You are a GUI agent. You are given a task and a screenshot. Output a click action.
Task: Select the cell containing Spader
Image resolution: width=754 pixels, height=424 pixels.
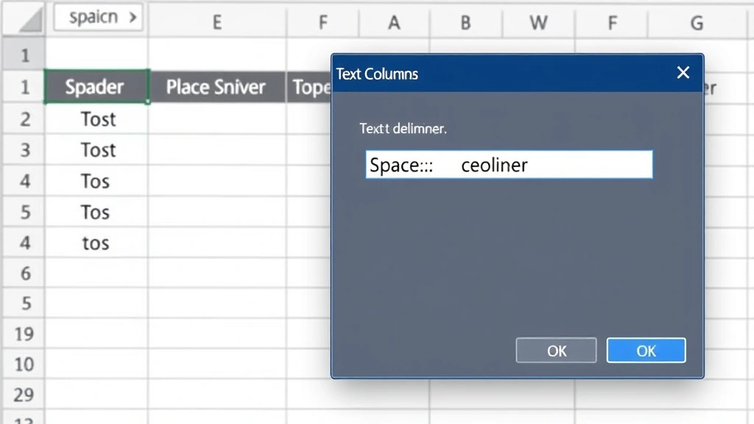[x=96, y=86]
